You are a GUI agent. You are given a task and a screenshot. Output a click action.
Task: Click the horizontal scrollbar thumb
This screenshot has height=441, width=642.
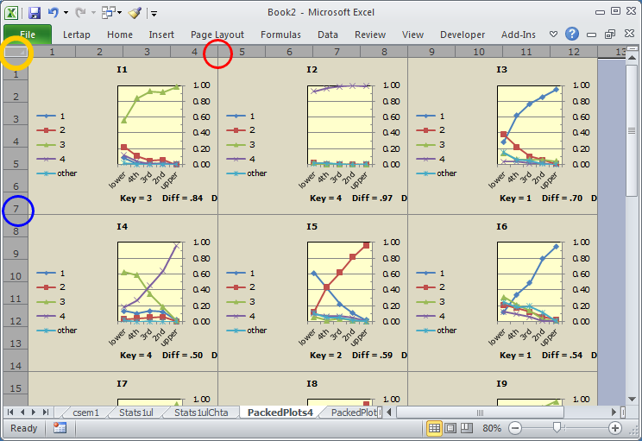[480, 412]
